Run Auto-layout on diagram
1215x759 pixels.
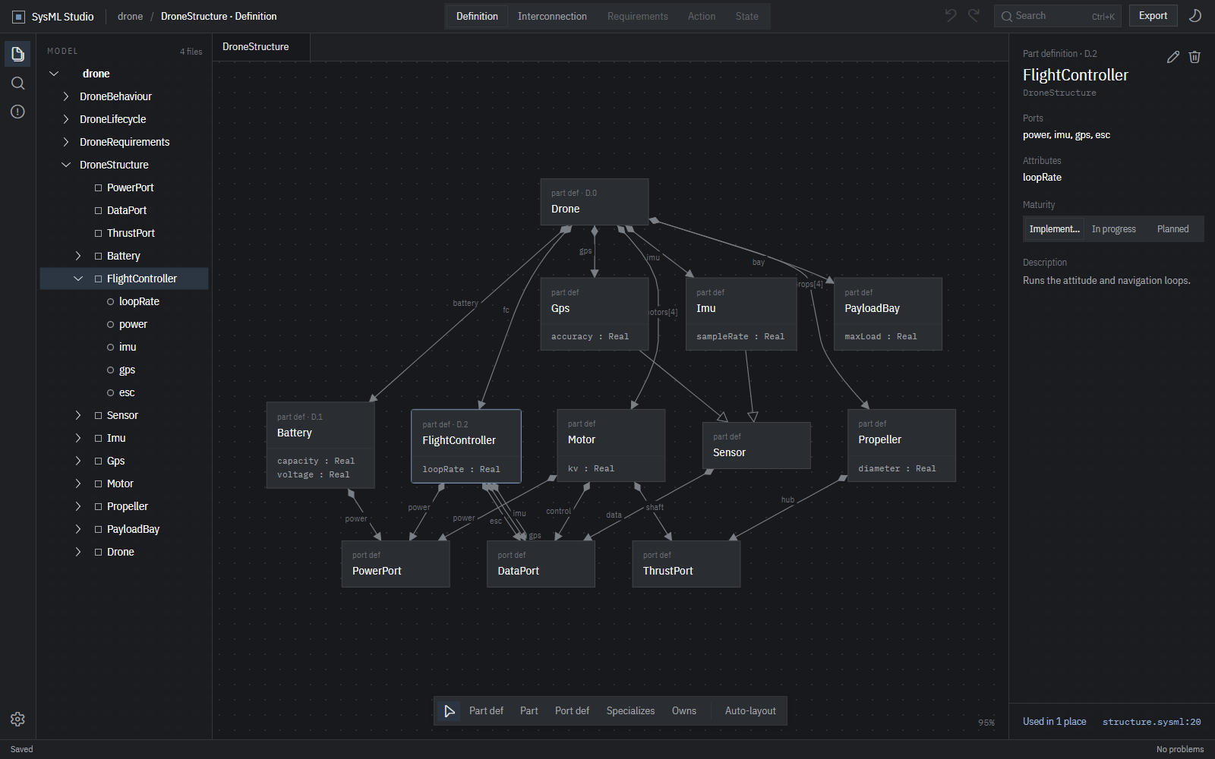pyautogui.click(x=750, y=711)
